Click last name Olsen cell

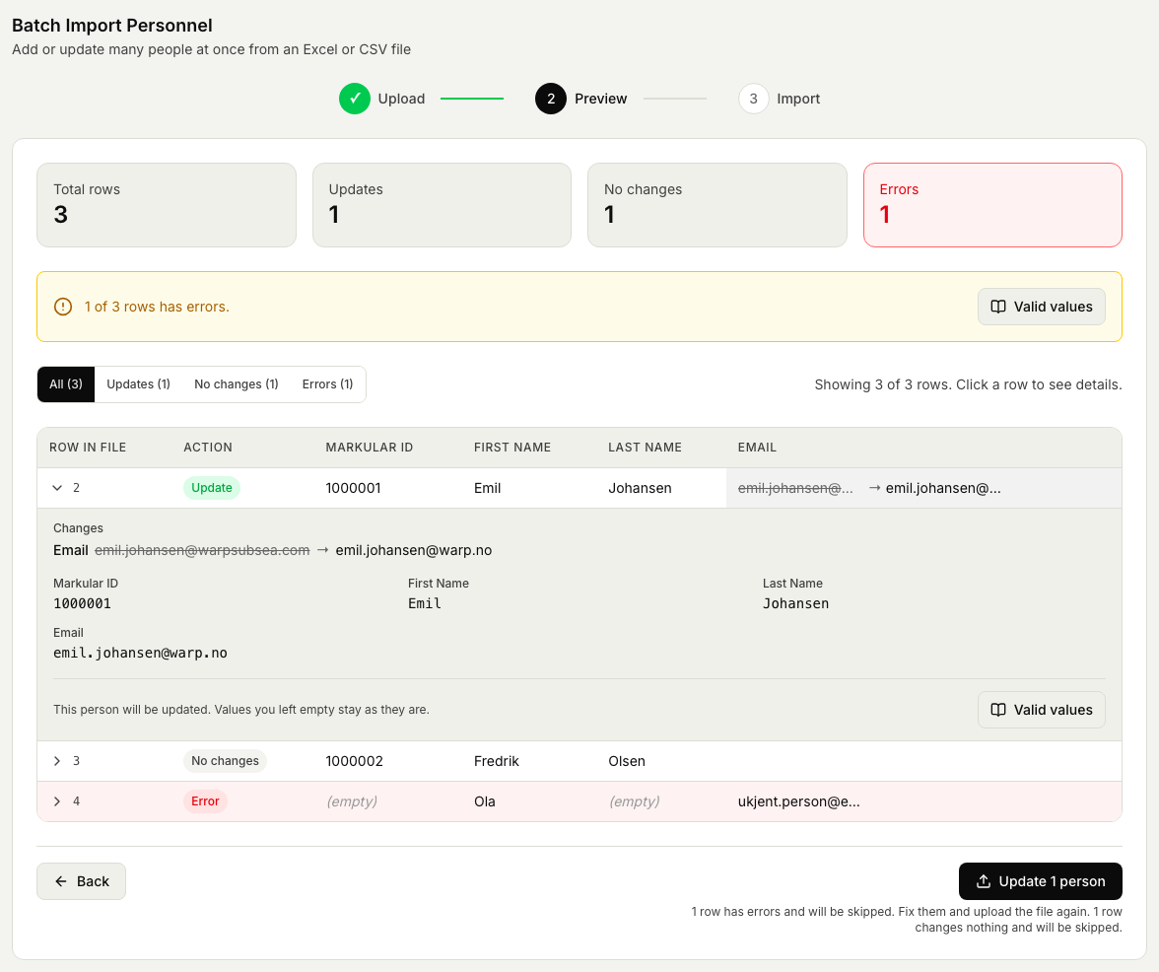[627, 761]
